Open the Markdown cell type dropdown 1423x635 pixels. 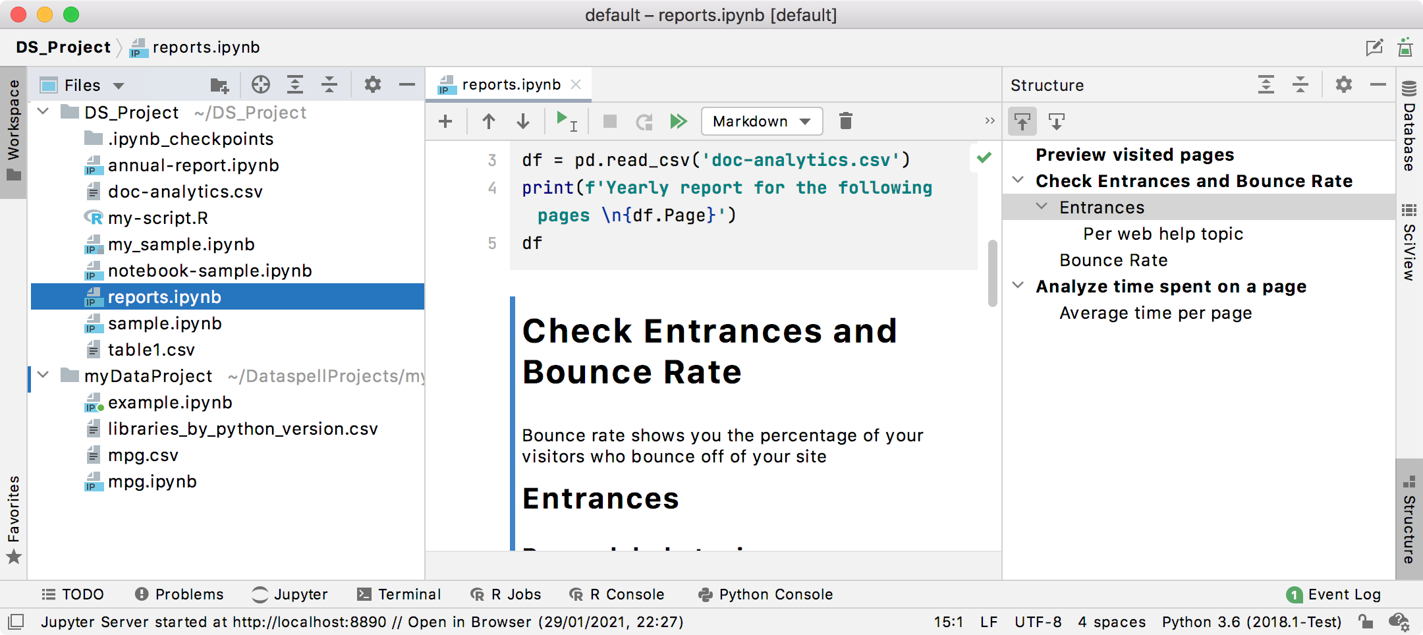762,121
